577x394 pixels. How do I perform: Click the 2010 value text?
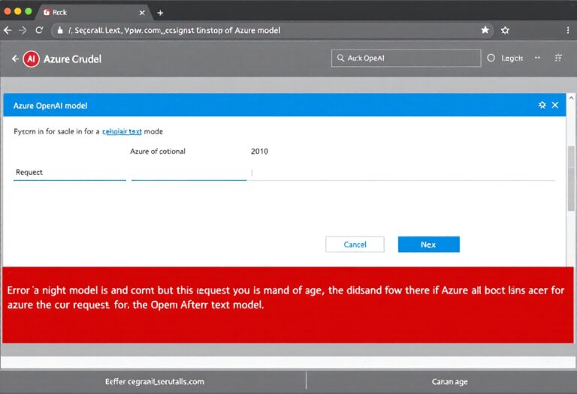tap(259, 152)
